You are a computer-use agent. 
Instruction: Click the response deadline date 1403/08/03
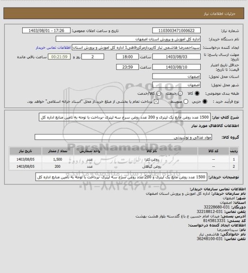click(177, 57)
